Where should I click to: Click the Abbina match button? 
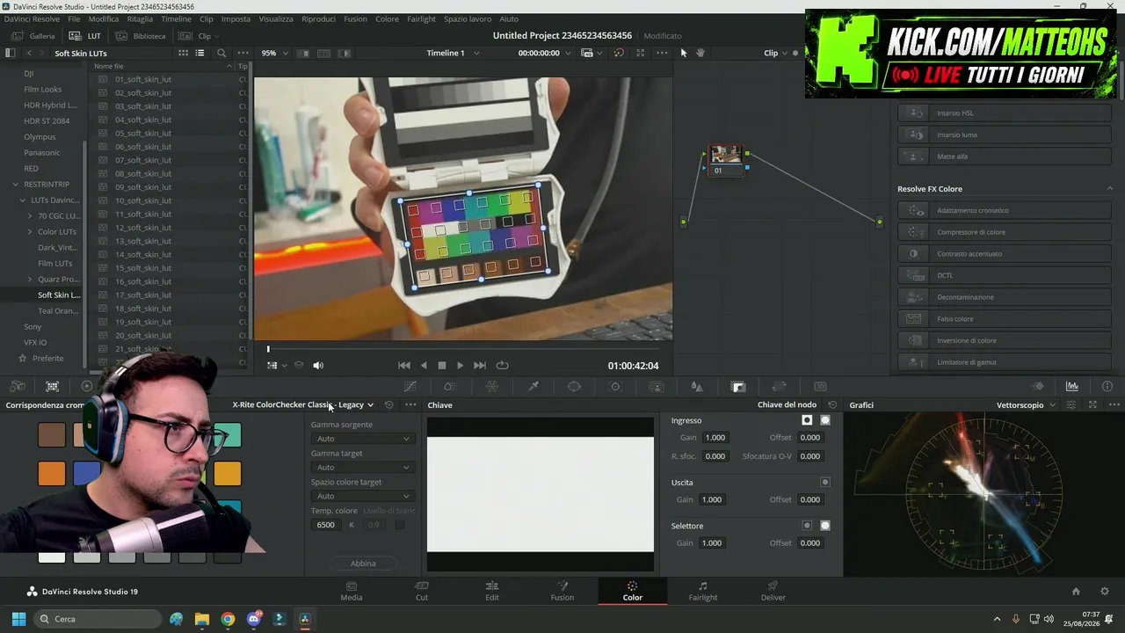click(363, 564)
